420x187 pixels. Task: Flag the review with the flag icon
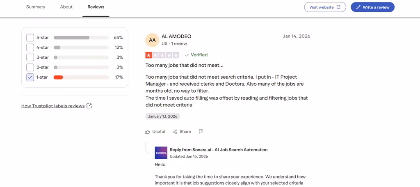(201, 132)
